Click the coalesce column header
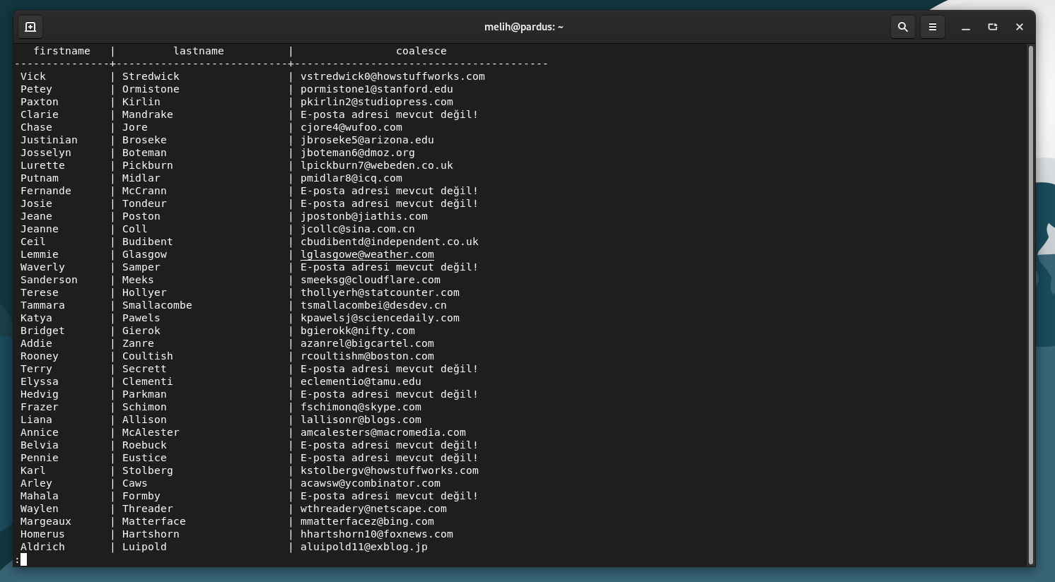Screen dimensions: 1055x582 click(x=421, y=51)
